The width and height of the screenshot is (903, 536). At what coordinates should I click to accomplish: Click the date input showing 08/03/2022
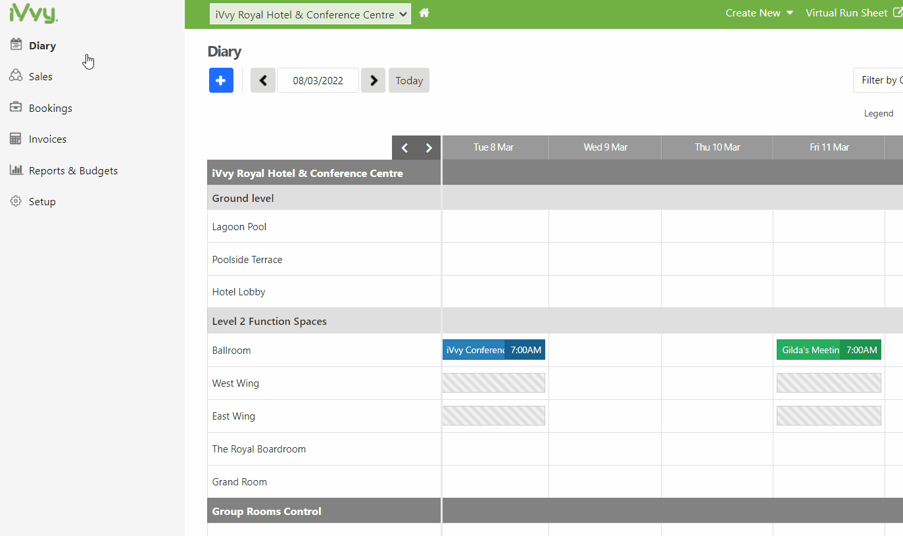(318, 80)
